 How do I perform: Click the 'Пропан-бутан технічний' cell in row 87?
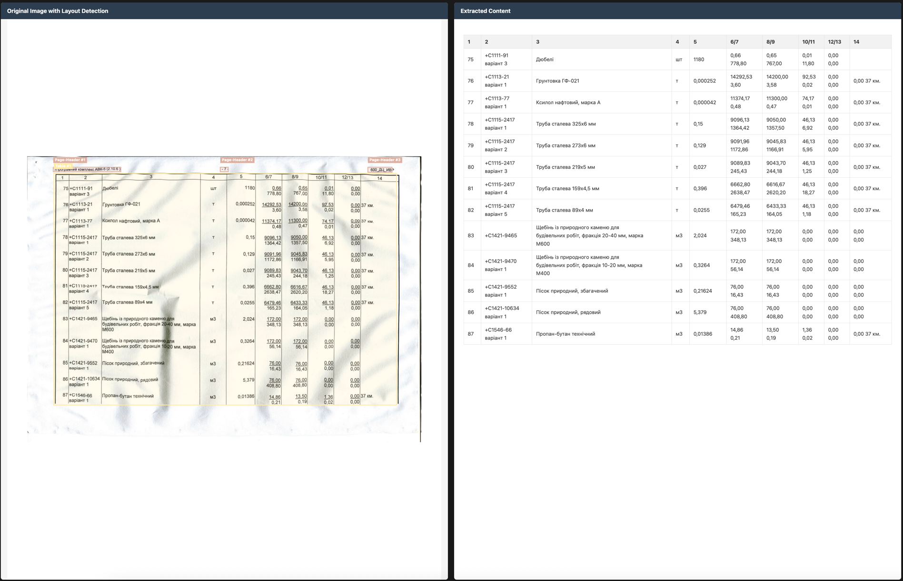click(x=565, y=334)
